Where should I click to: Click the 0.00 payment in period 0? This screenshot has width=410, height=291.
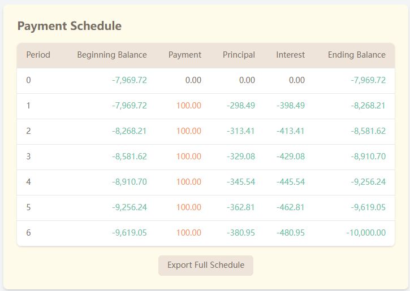[x=193, y=80]
